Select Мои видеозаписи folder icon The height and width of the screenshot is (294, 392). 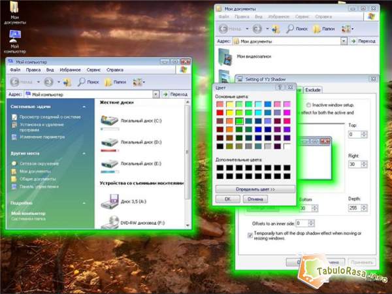click(x=226, y=57)
